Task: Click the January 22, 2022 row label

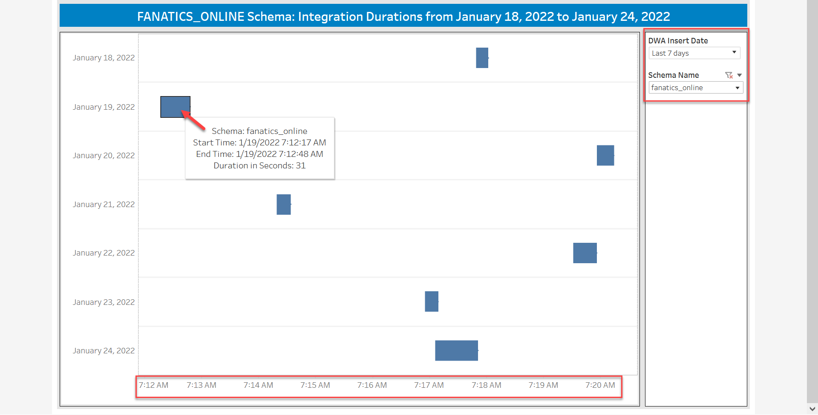Action: click(104, 253)
